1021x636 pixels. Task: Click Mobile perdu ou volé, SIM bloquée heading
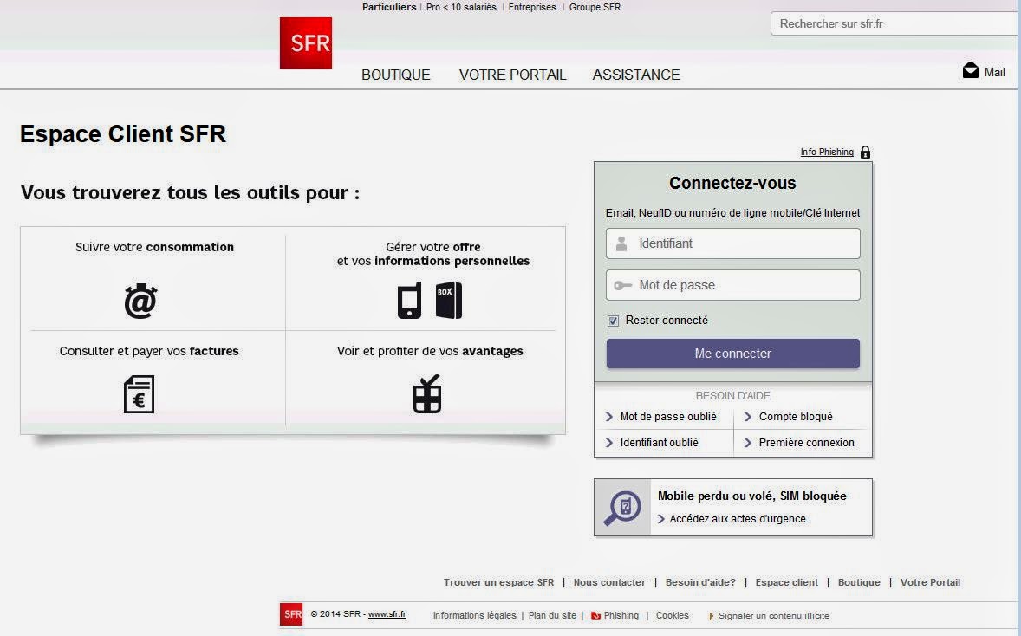[752, 496]
